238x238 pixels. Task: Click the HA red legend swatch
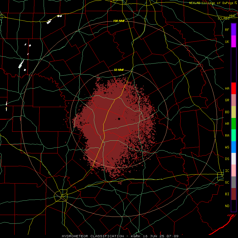tap(234, 88)
